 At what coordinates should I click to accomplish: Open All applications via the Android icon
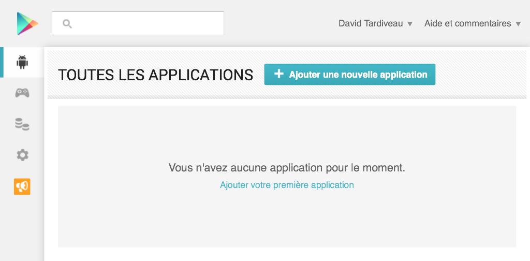tap(22, 62)
